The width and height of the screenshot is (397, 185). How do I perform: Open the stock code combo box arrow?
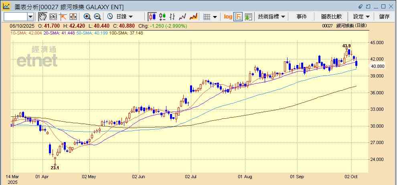click(30, 16)
